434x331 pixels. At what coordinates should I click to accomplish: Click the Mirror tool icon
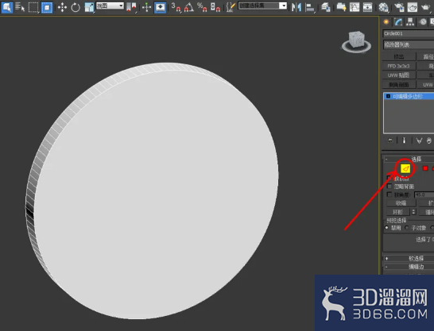pos(296,7)
